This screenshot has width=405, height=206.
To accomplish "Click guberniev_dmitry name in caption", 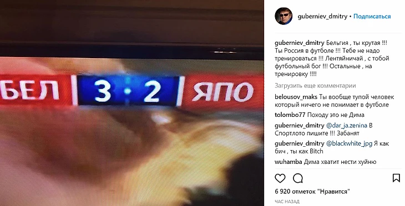I will click(x=300, y=43).
